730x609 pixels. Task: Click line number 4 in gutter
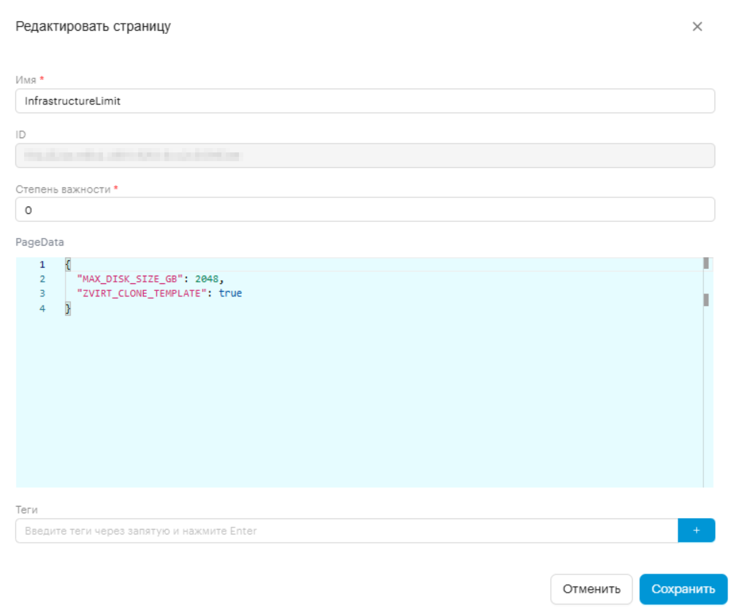tap(42, 309)
